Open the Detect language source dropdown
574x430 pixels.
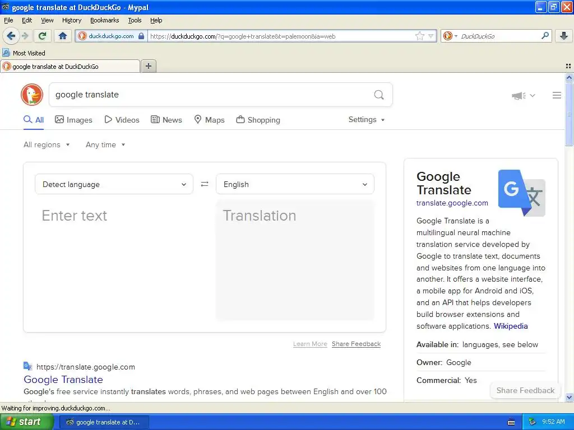coord(114,184)
